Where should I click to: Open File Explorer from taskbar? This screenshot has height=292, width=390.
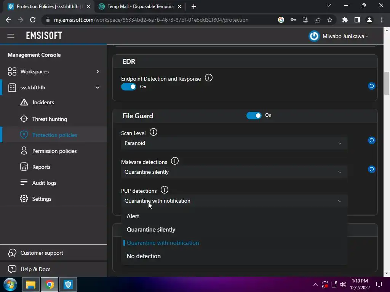(31, 284)
